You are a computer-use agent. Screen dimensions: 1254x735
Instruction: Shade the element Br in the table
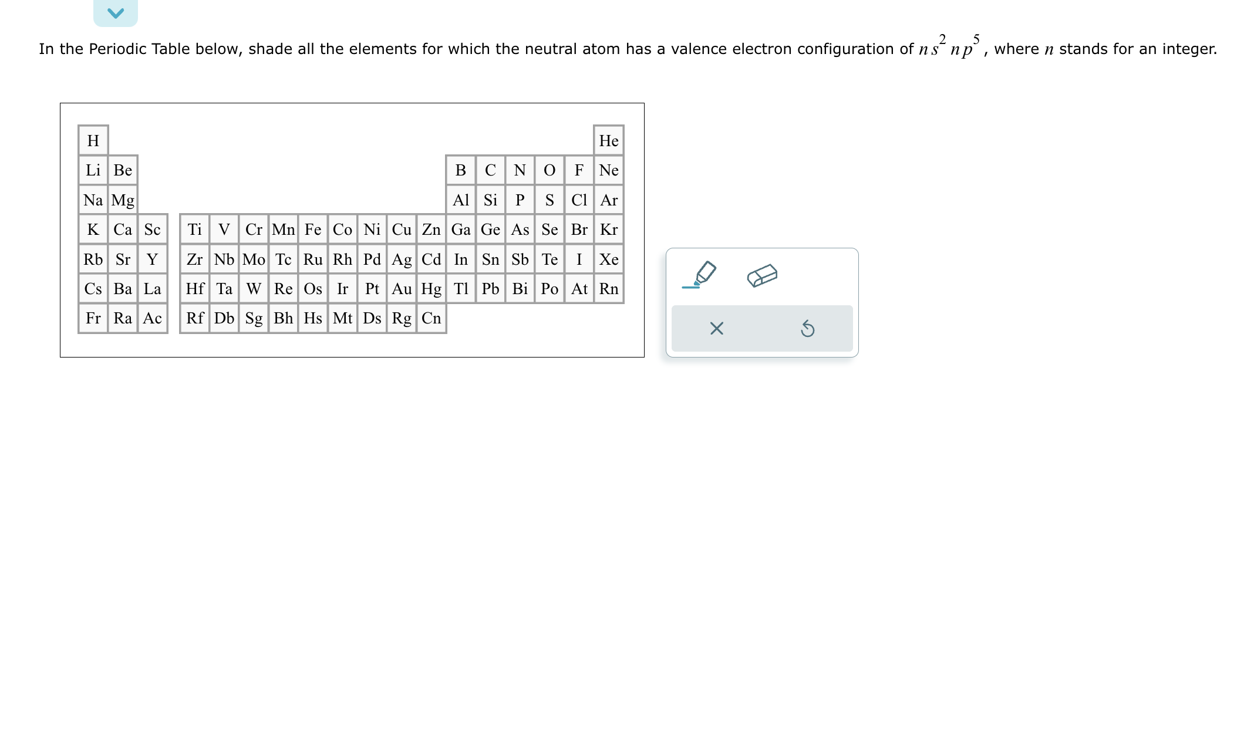pos(578,230)
